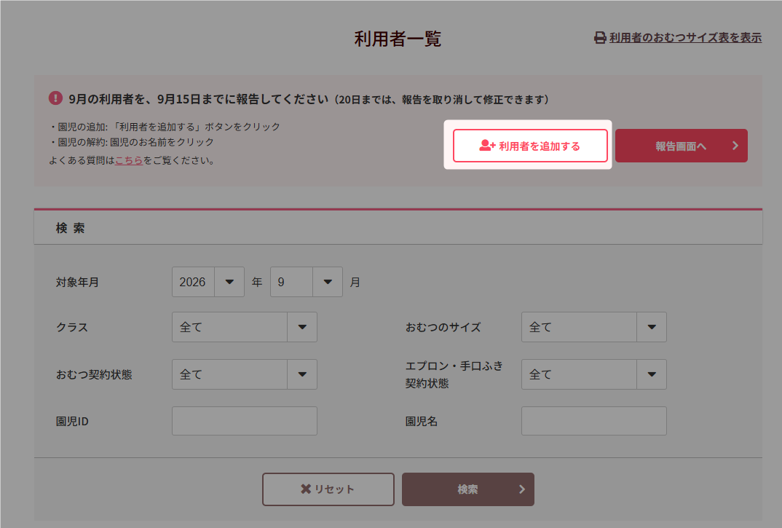Focus the 園児名 input field
This screenshot has width=782, height=528.
pyautogui.click(x=594, y=421)
